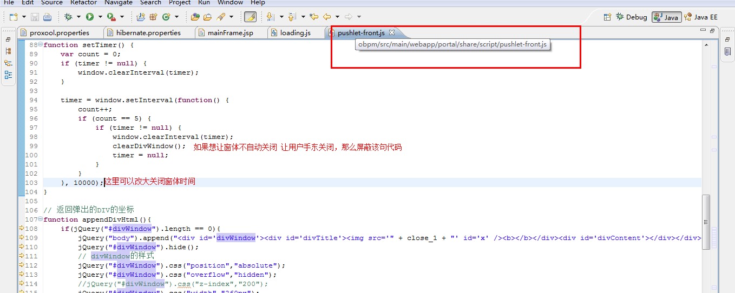Click the New Java Class icon
The image size is (735, 293).
pos(166,17)
